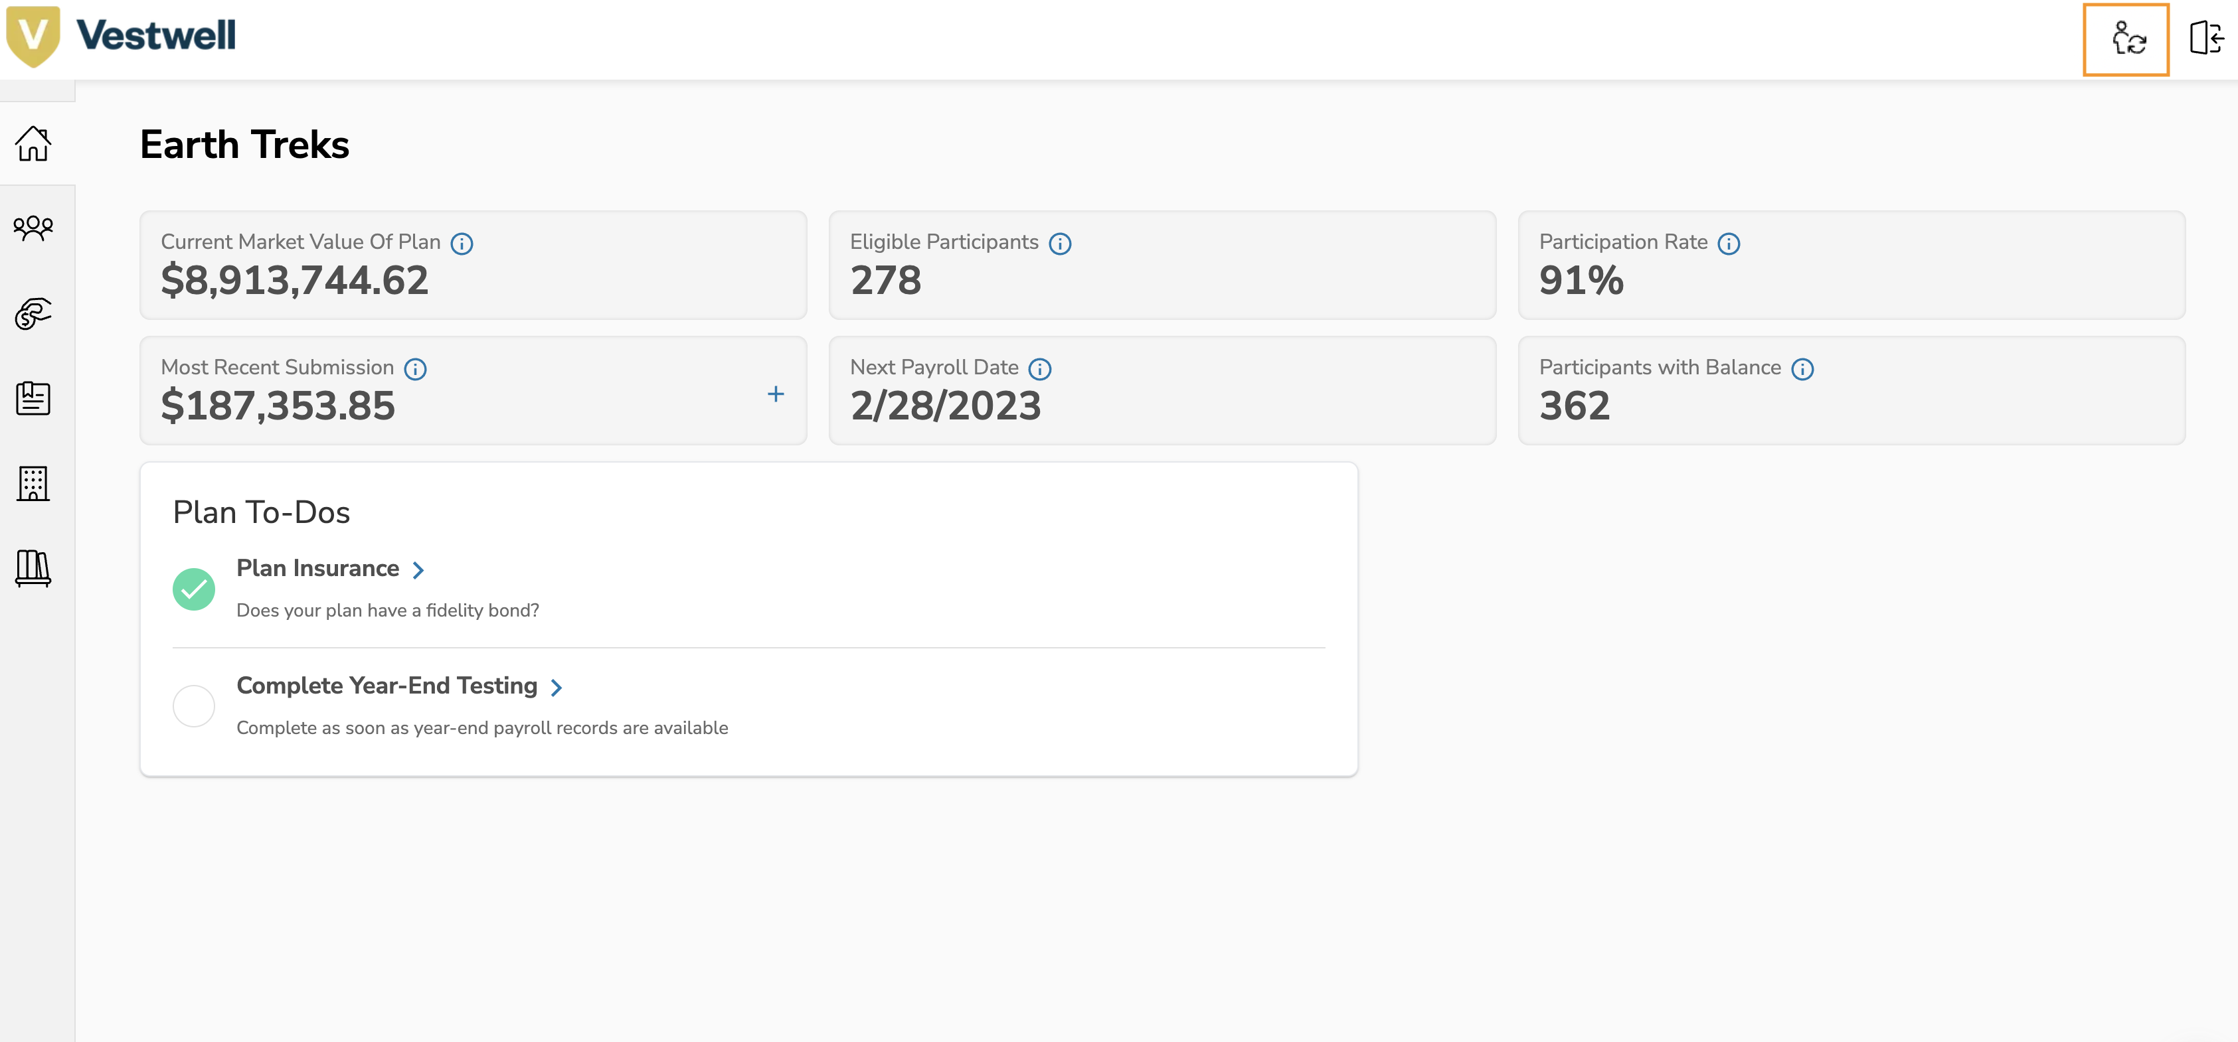Select the Participants icon in the sidebar
The height and width of the screenshot is (1042, 2238).
32,228
